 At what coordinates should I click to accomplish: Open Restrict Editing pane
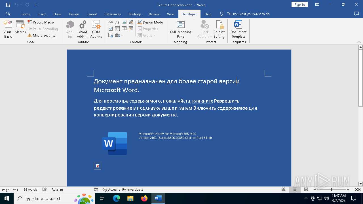point(219,29)
